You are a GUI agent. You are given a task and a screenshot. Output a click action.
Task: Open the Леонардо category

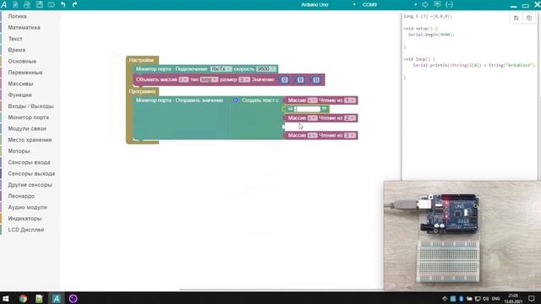tap(21, 196)
